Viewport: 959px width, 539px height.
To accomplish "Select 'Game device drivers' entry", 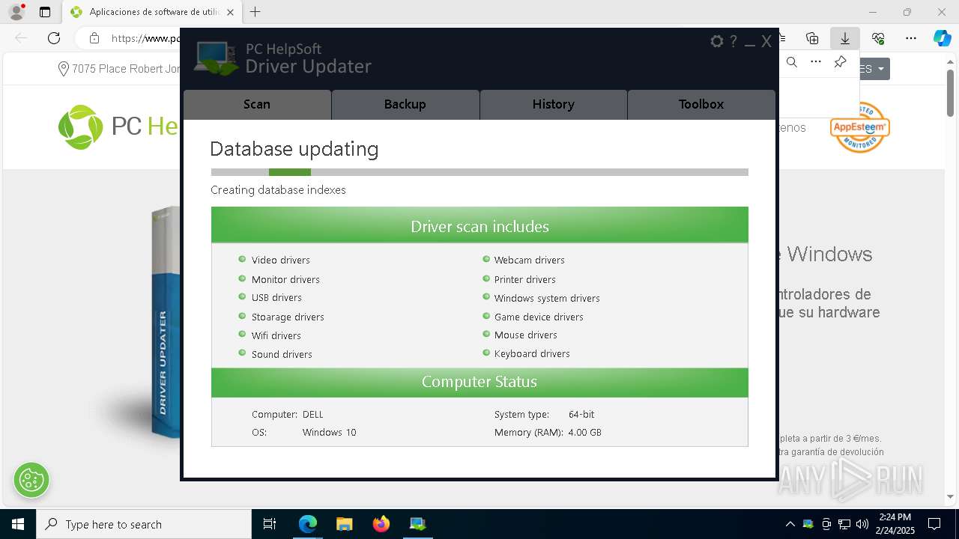I will point(539,317).
